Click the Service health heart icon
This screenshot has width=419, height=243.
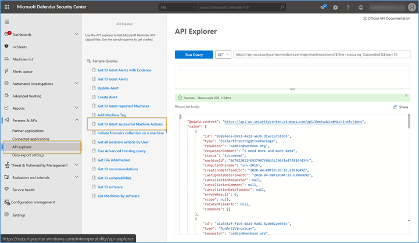[x=6, y=190]
